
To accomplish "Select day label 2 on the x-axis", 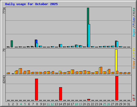I will tap(13, 104).
